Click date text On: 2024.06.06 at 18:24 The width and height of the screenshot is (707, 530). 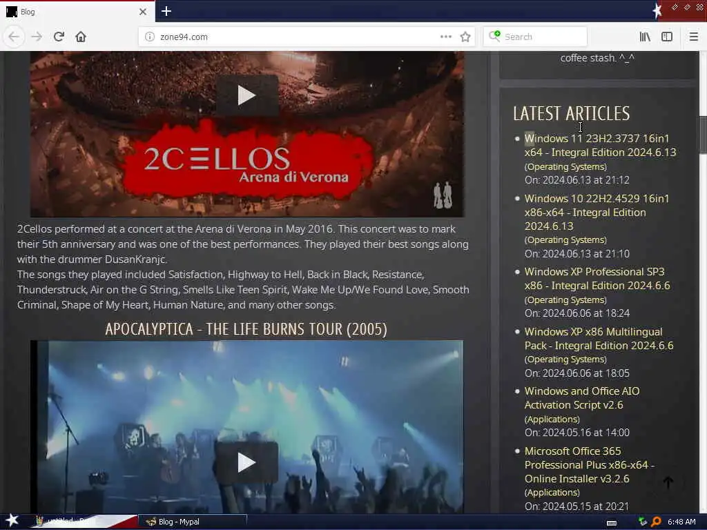(577, 313)
